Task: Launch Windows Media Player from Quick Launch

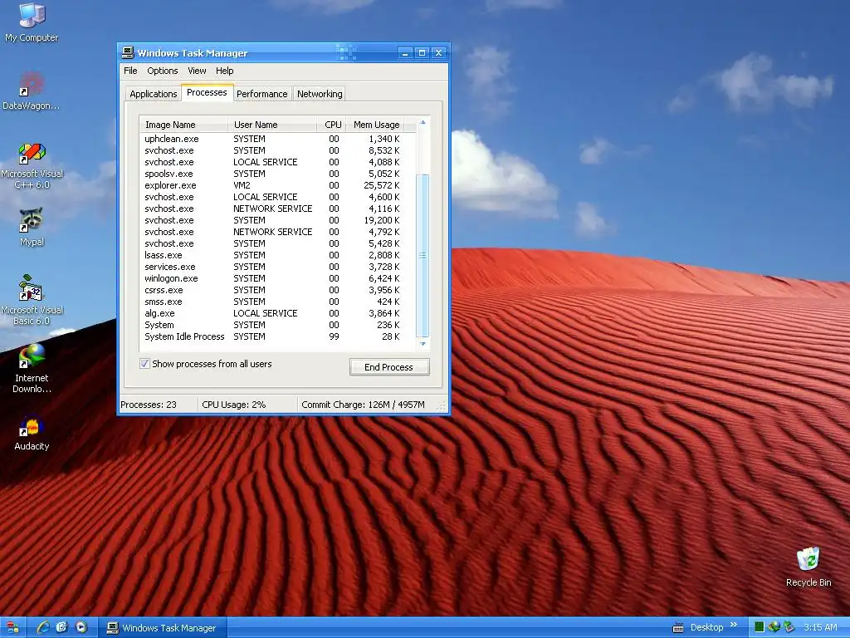Action: [x=81, y=628]
